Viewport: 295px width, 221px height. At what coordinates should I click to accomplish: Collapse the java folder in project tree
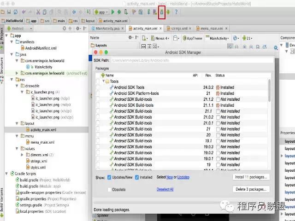(x=12, y=54)
